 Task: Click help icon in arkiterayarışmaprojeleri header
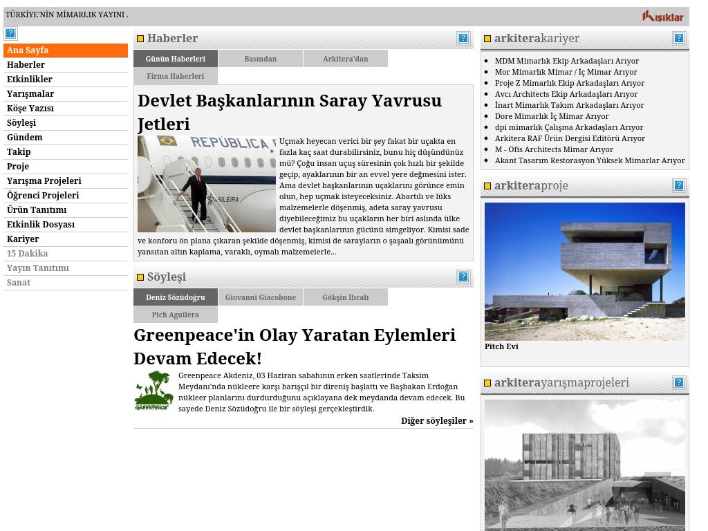pos(679,382)
